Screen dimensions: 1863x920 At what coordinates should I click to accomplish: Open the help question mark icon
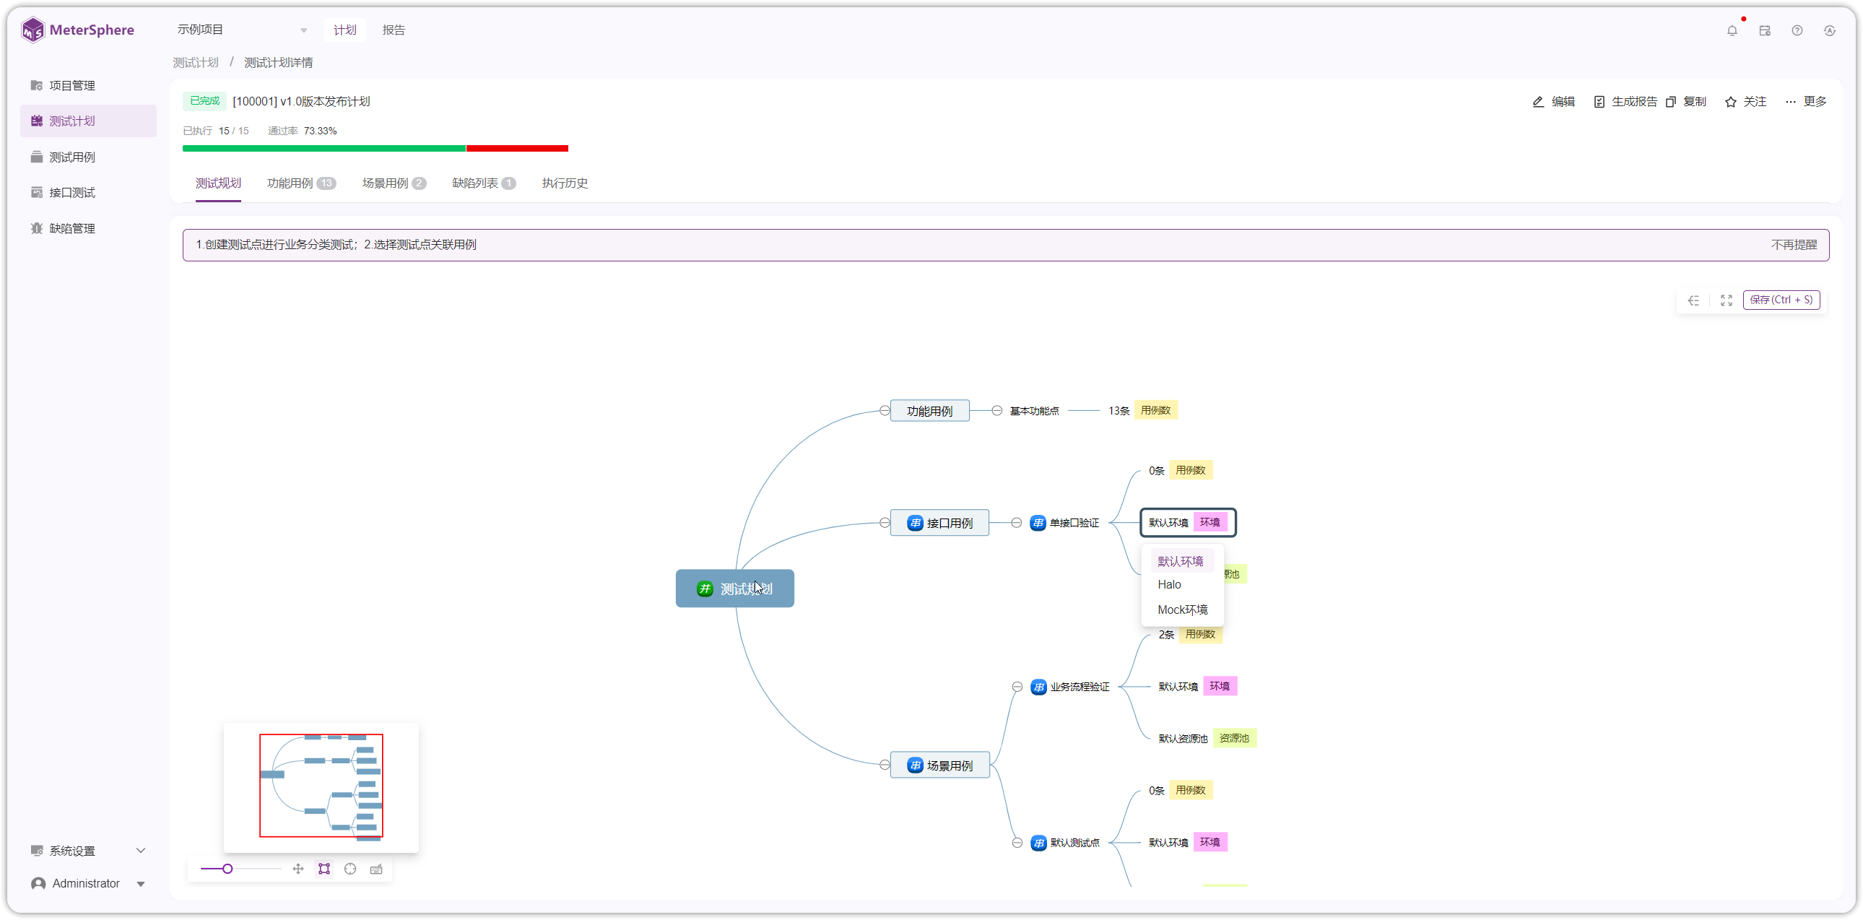(x=1797, y=30)
